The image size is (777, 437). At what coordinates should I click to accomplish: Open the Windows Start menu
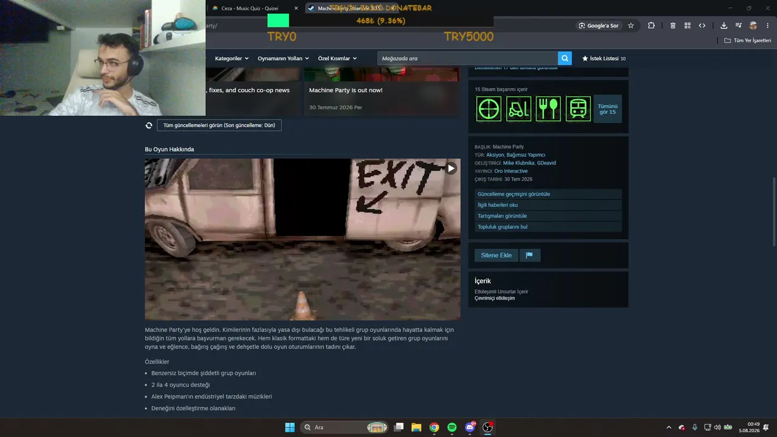click(290, 427)
